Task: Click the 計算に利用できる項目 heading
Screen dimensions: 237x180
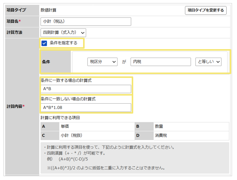Action: (60, 118)
